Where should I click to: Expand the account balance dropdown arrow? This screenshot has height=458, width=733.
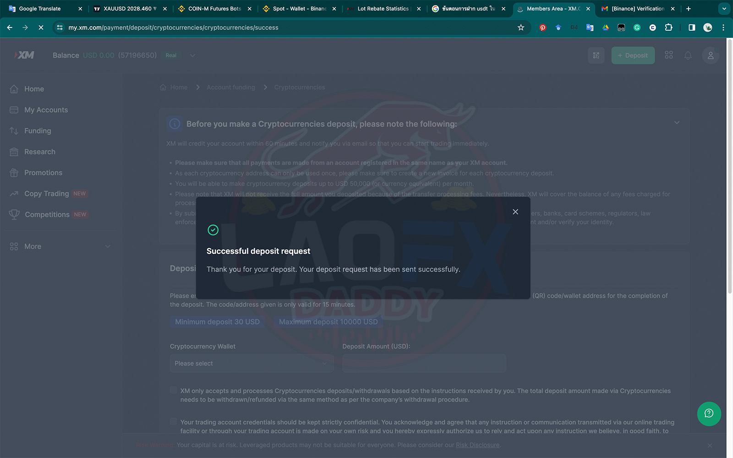192,55
